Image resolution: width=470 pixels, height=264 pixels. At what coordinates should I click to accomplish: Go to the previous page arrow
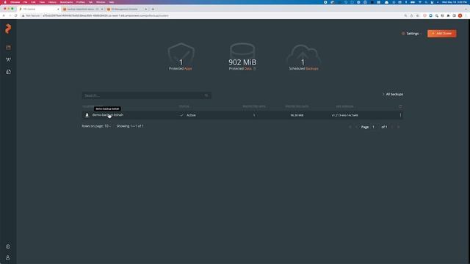pyautogui.click(x=356, y=127)
